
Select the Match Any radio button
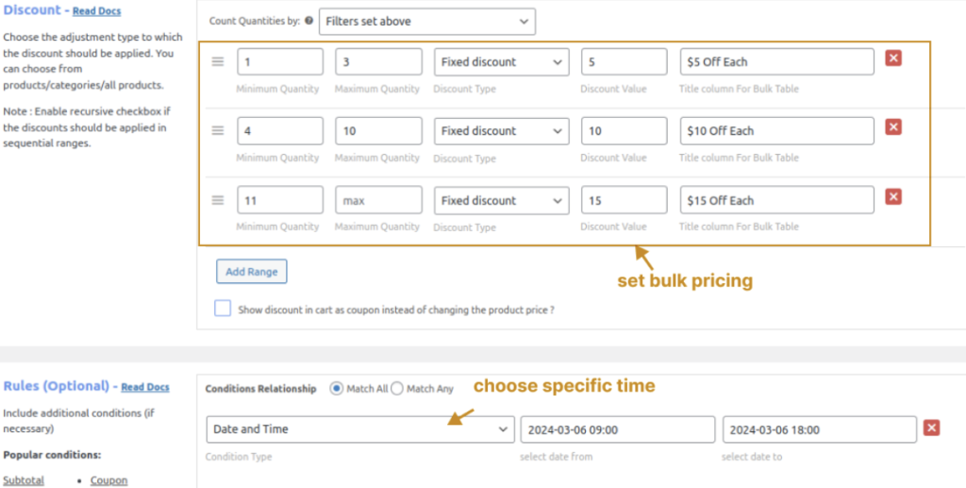click(x=397, y=388)
